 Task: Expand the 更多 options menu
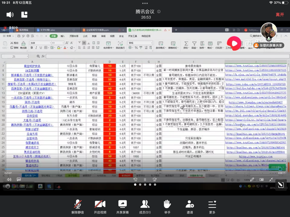212,207
